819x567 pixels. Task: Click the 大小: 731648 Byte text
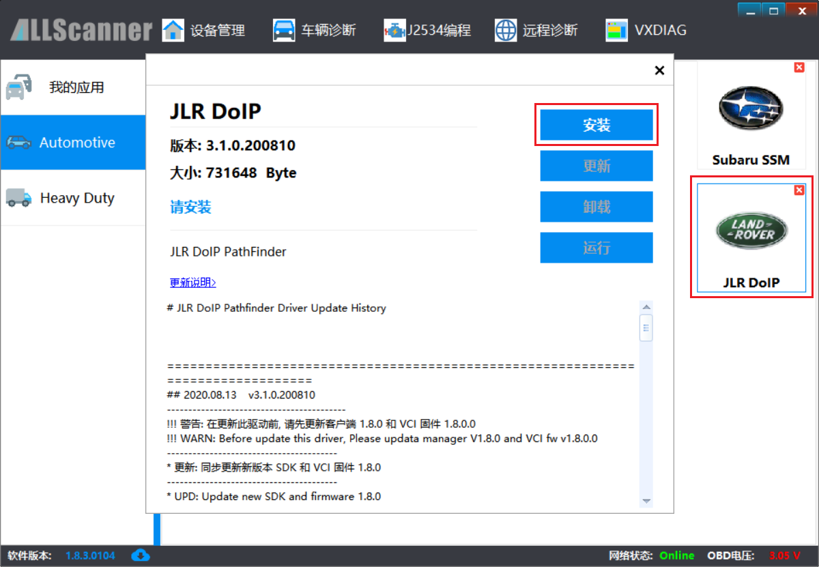click(x=233, y=173)
